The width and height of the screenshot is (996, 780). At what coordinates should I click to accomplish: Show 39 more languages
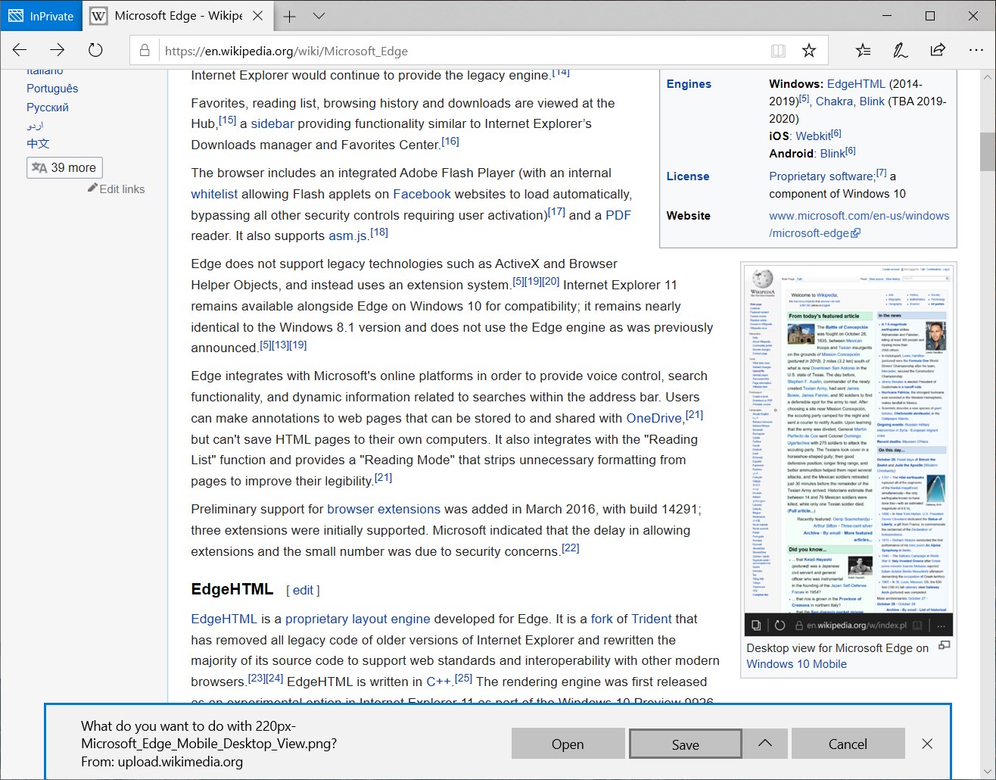pyautogui.click(x=64, y=167)
